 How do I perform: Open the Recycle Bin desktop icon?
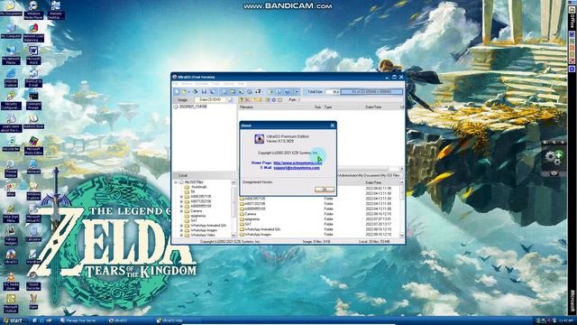pos(11,144)
